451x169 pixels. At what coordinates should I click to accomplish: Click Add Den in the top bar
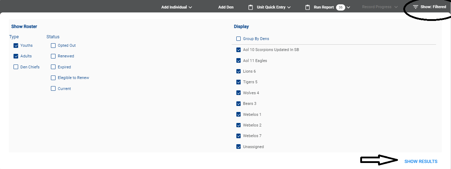coord(226,7)
